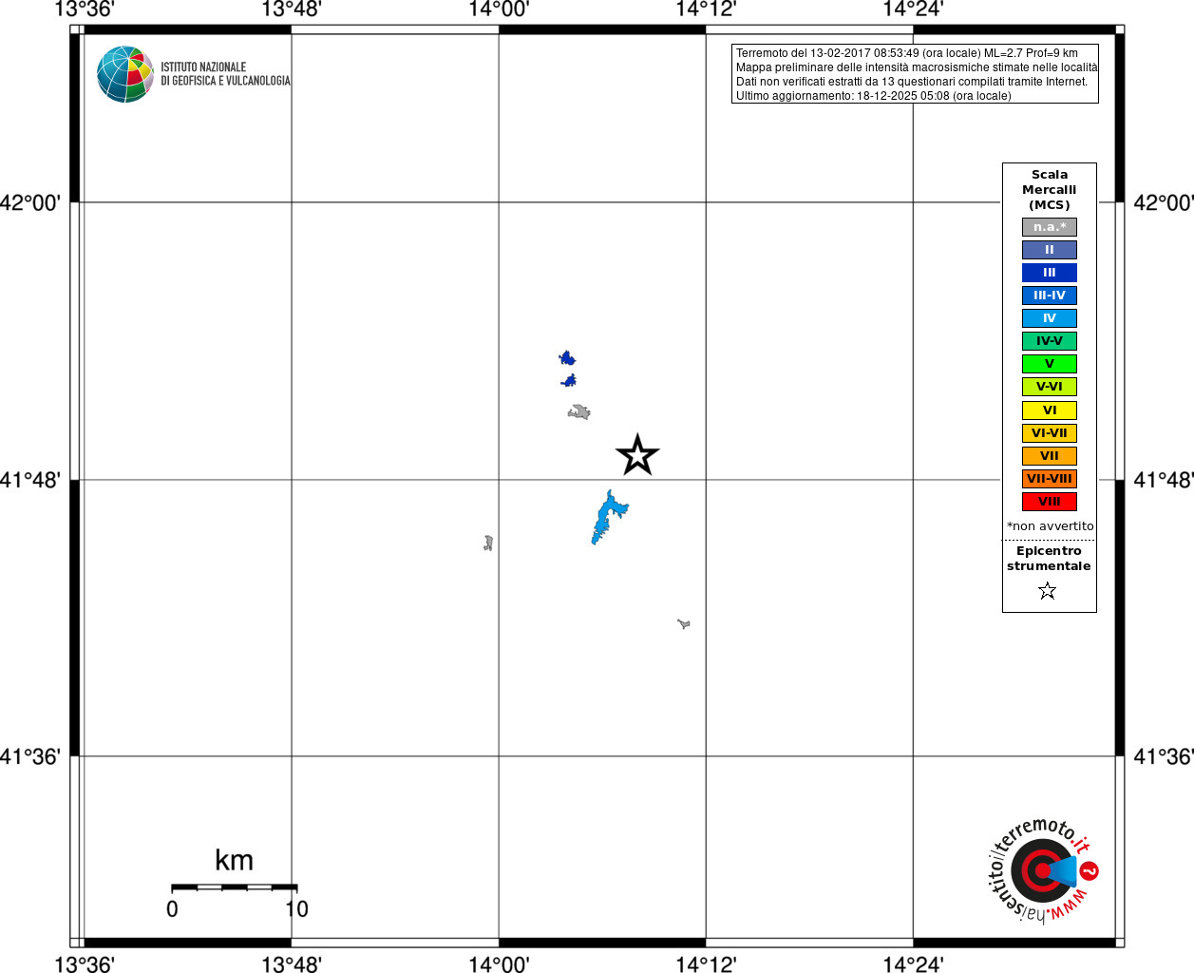The image size is (1194, 973).
Task: Click the right axis label 41°36'
Action: point(1164,756)
